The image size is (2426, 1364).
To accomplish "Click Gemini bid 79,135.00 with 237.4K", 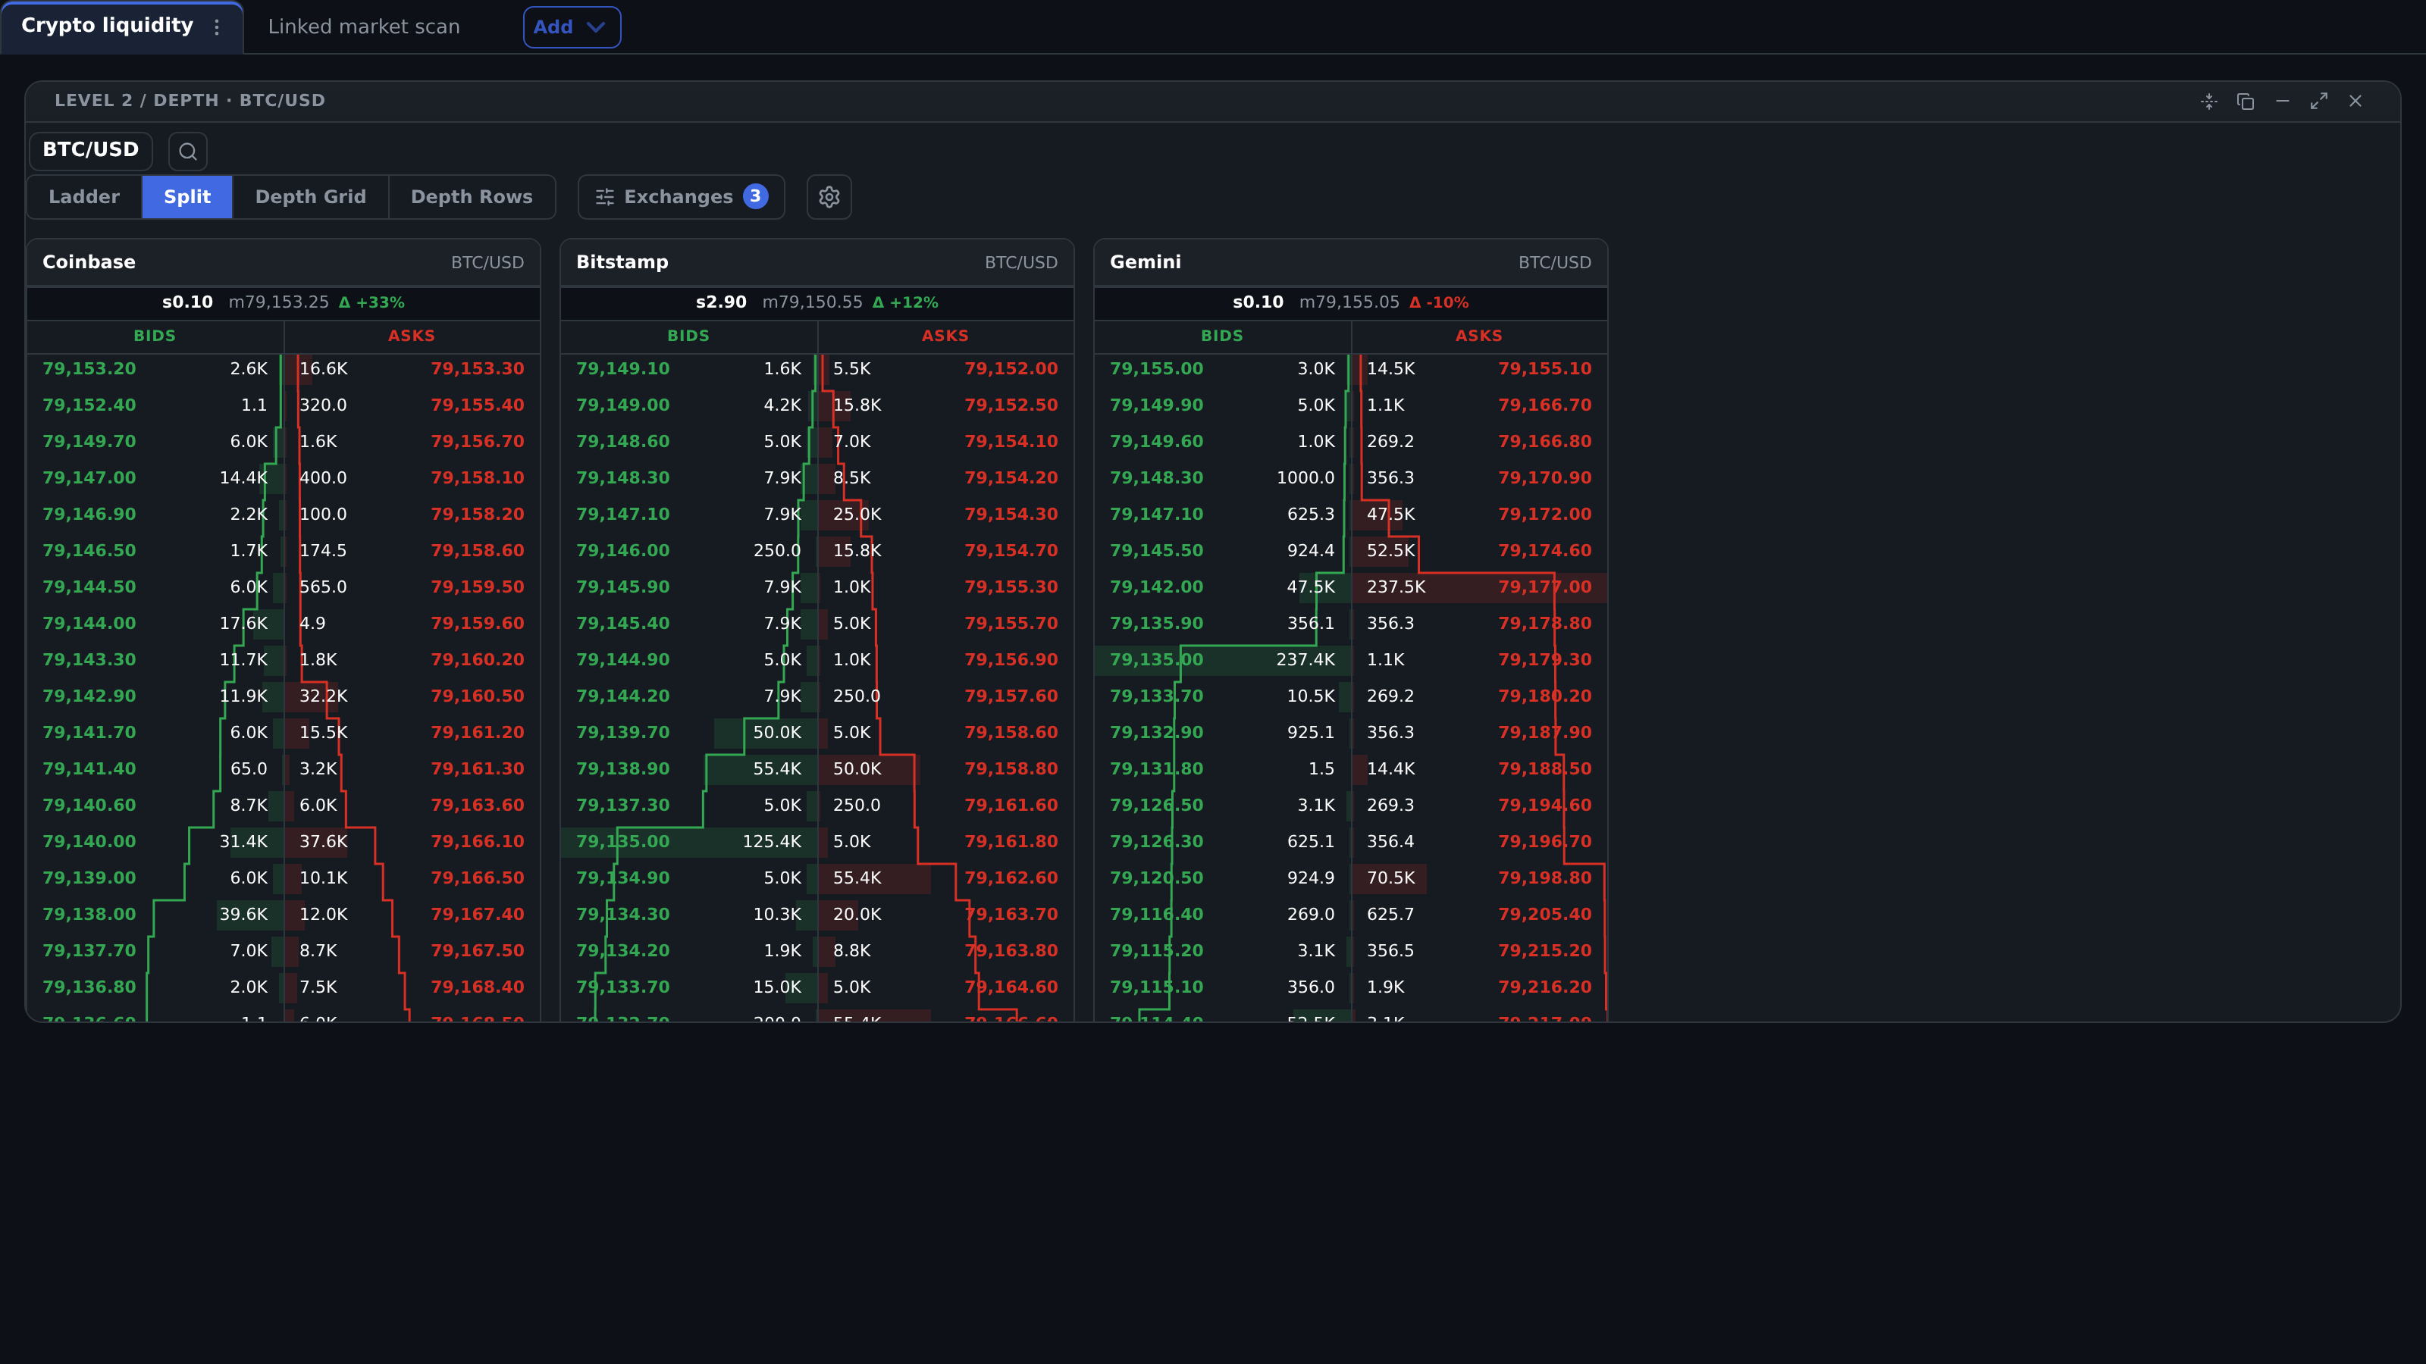I will click(1222, 660).
